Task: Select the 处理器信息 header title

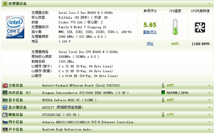Action: click(17, 4)
